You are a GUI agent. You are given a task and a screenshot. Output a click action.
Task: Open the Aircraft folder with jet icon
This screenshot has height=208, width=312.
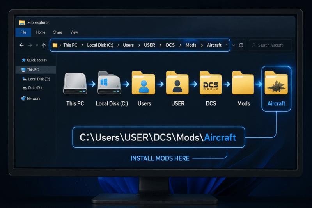pyautogui.click(x=276, y=83)
